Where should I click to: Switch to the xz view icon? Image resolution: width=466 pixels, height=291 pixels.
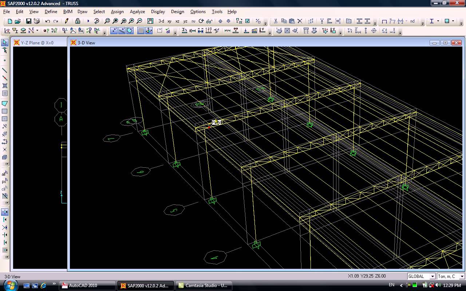[x=177, y=21]
